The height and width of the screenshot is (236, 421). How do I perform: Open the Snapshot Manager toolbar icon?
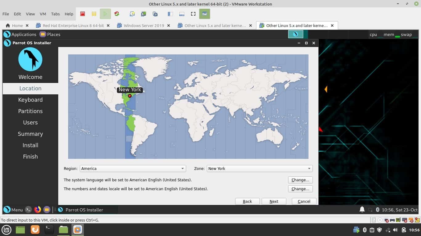click(x=155, y=14)
